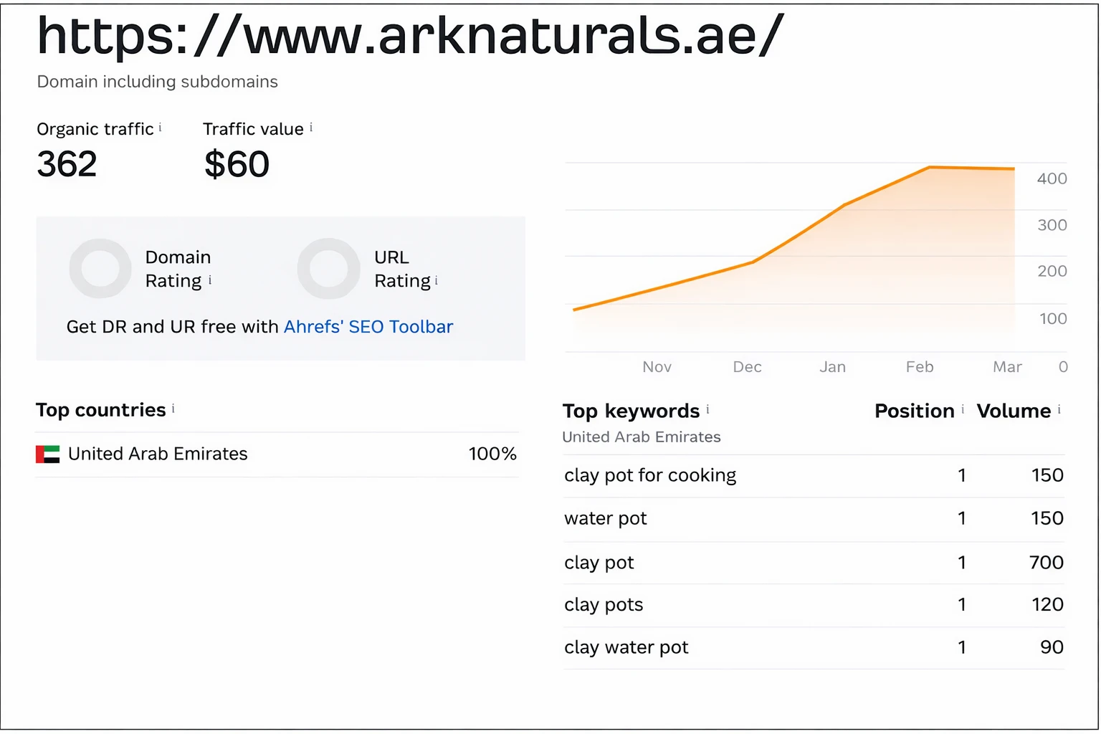1101x734 pixels.
Task: Click the Feb label on the traffic chart
Action: tap(919, 366)
